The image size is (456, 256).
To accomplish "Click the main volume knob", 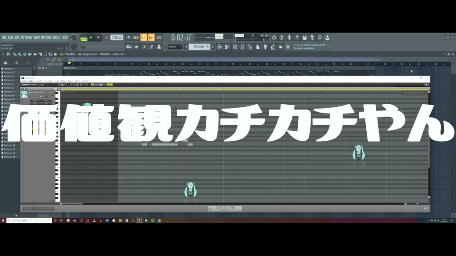I will 74,37.
